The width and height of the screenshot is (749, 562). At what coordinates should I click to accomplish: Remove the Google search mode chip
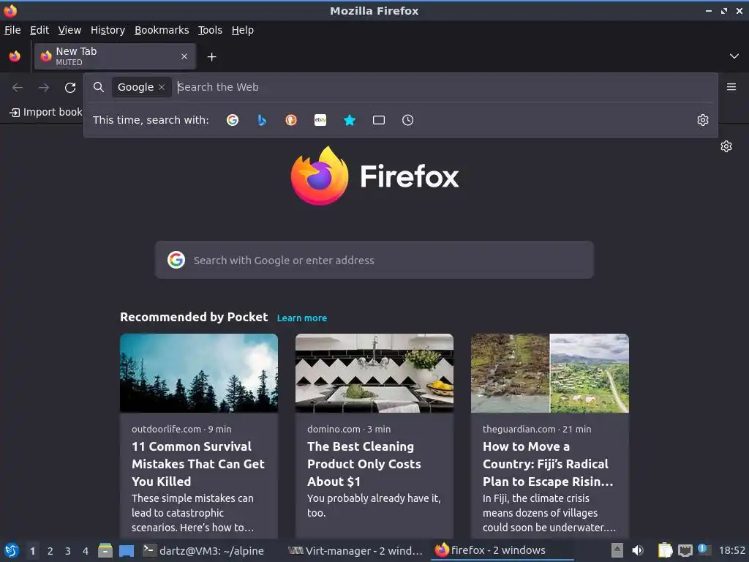[x=162, y=87]
